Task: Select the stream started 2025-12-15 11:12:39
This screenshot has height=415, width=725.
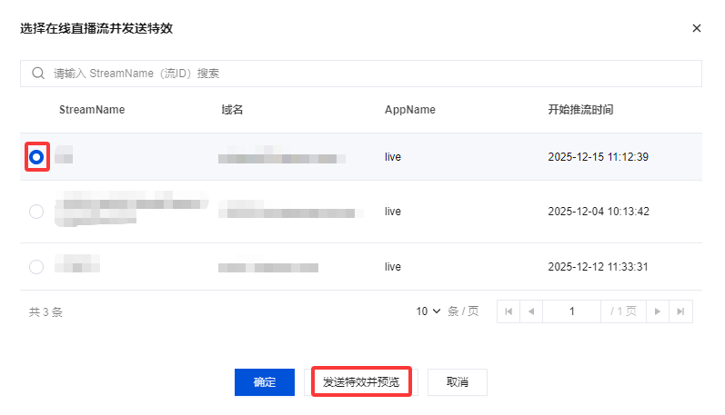Action: 36,157
